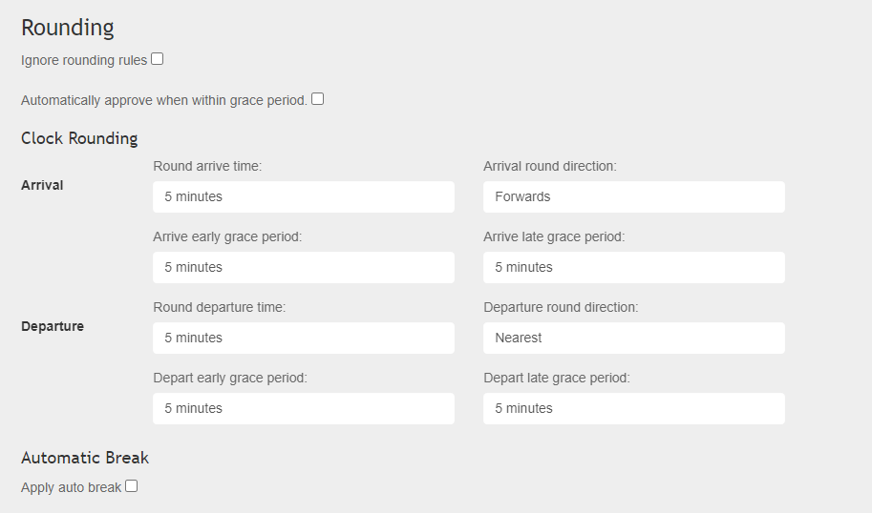Click the 'Automatically approve when within grace period' text
This screenshot has height=513, width=872.
pos(163,100)
